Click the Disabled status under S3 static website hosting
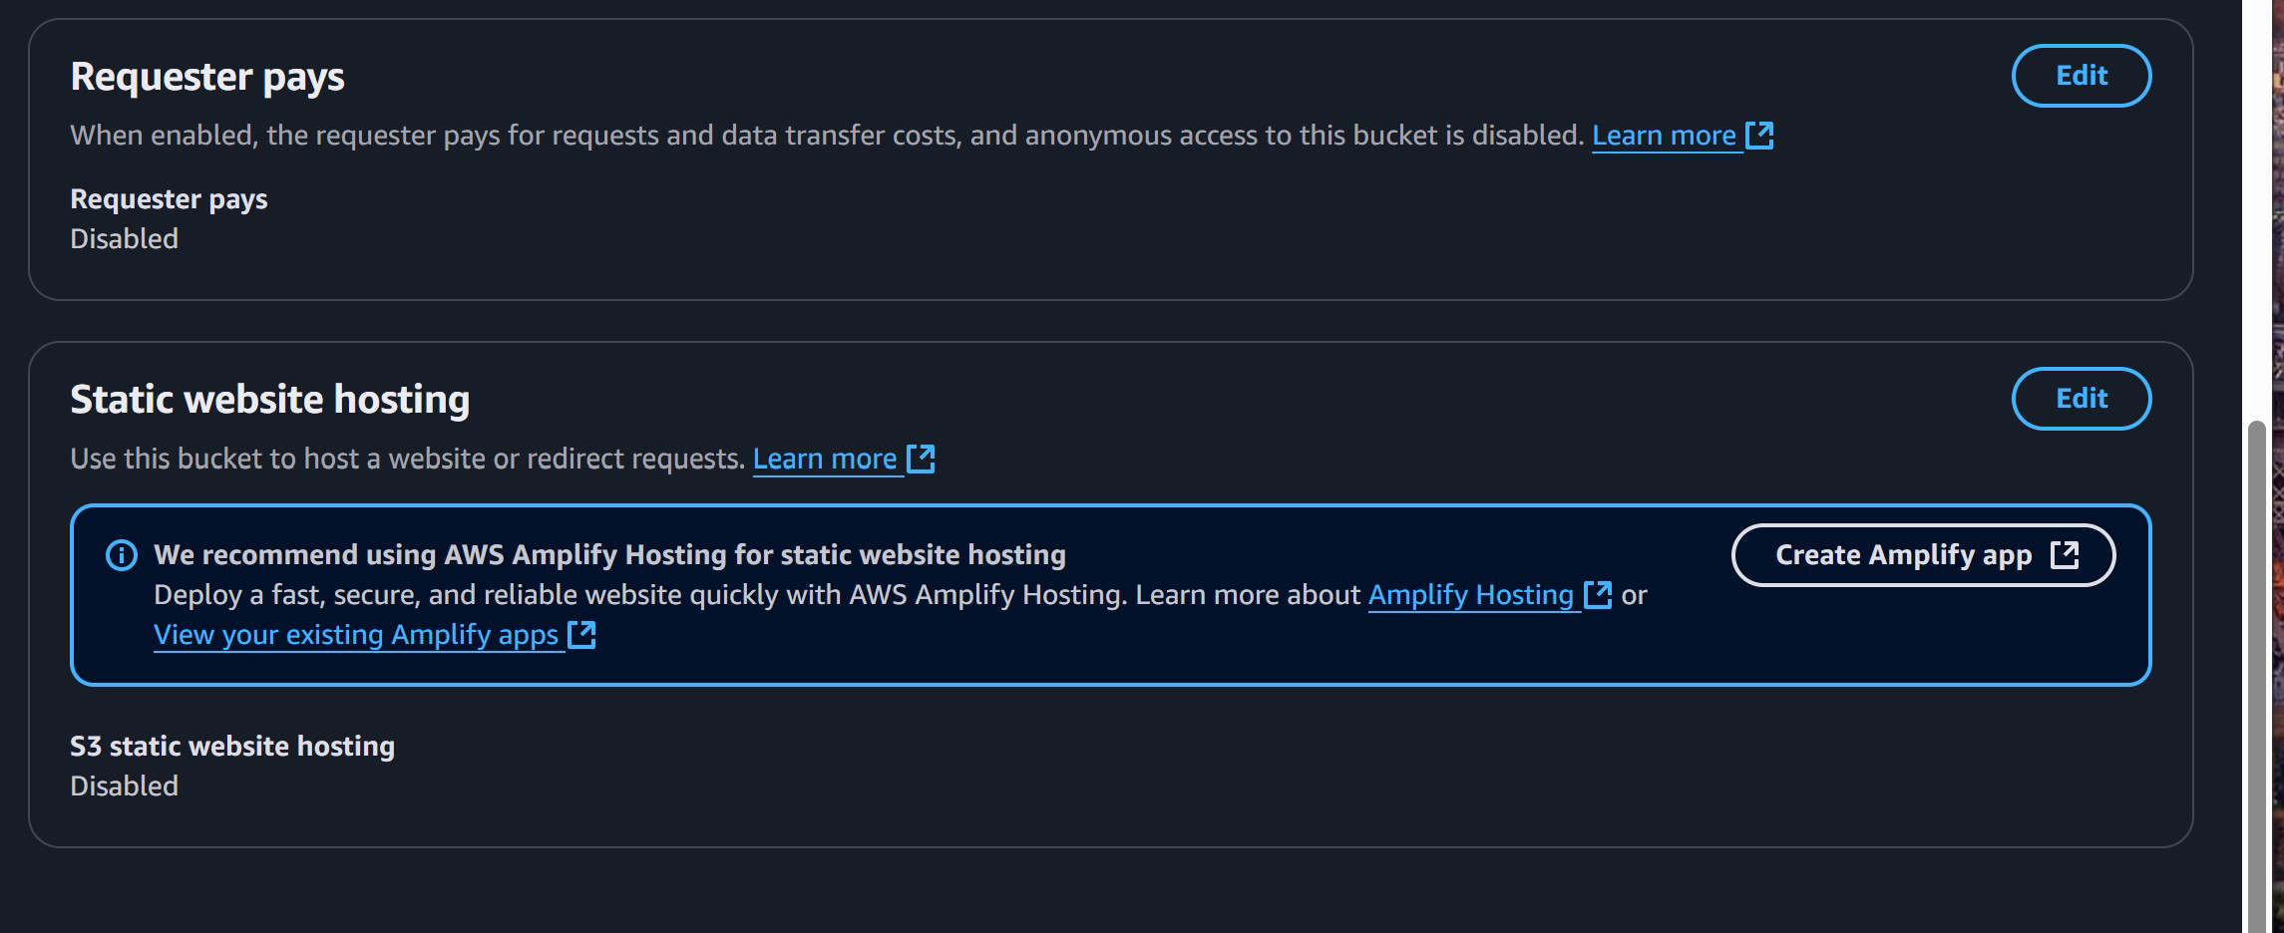The height and width of the screenshot is (933, 2284). point(124,786)
